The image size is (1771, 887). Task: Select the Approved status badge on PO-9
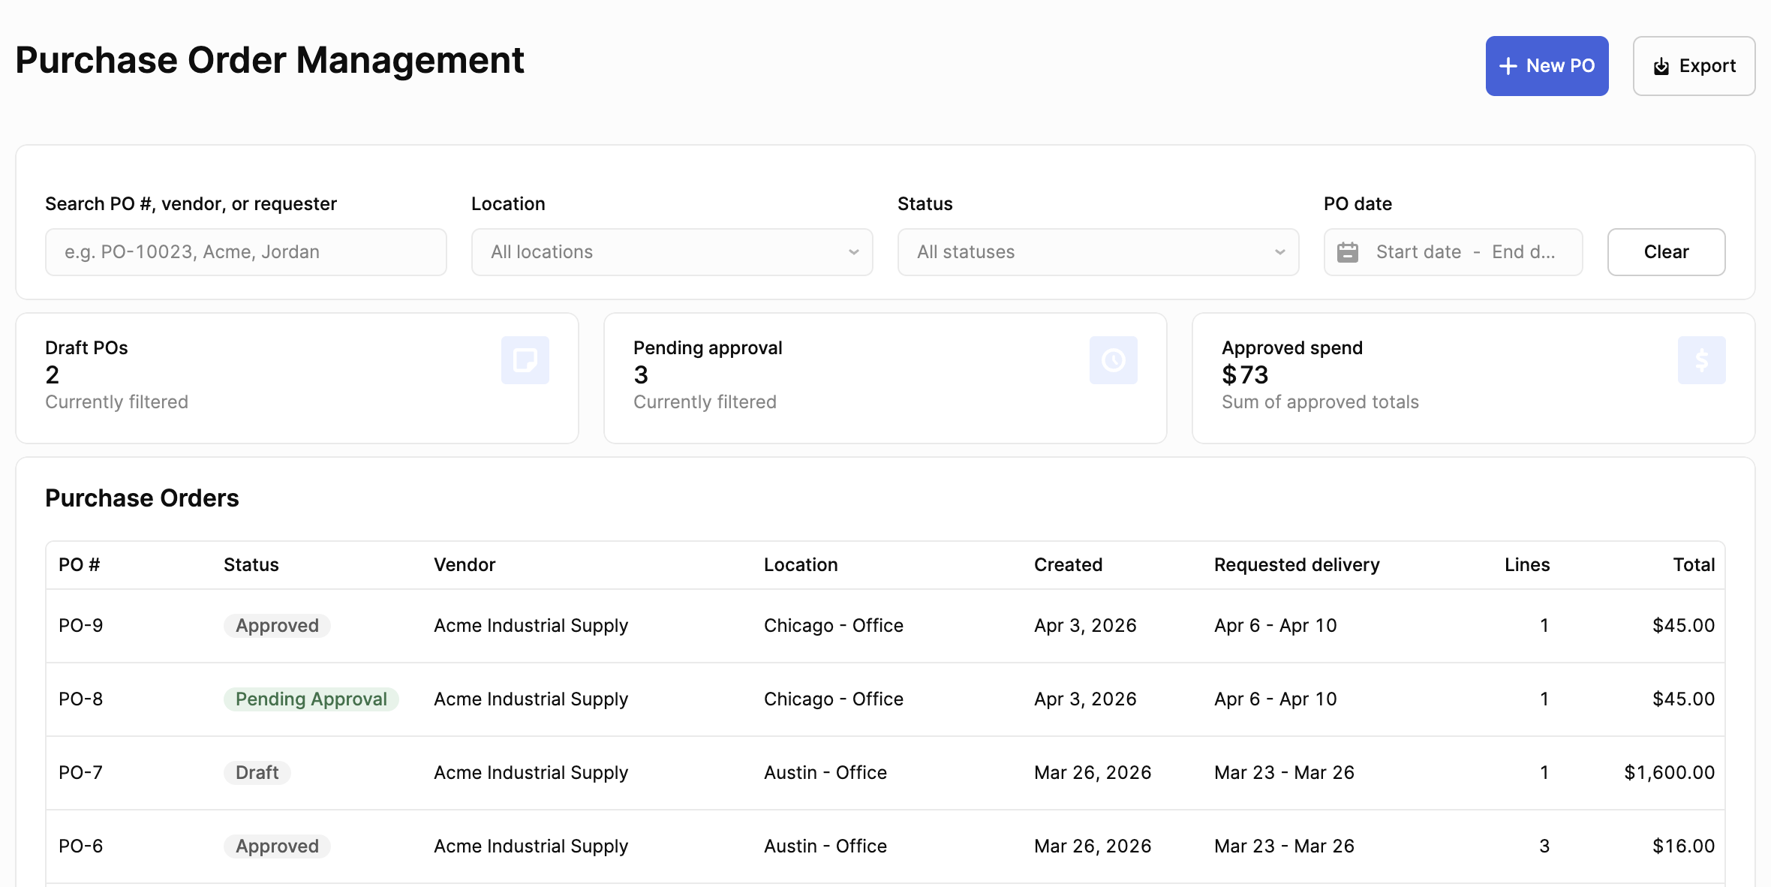276,625
